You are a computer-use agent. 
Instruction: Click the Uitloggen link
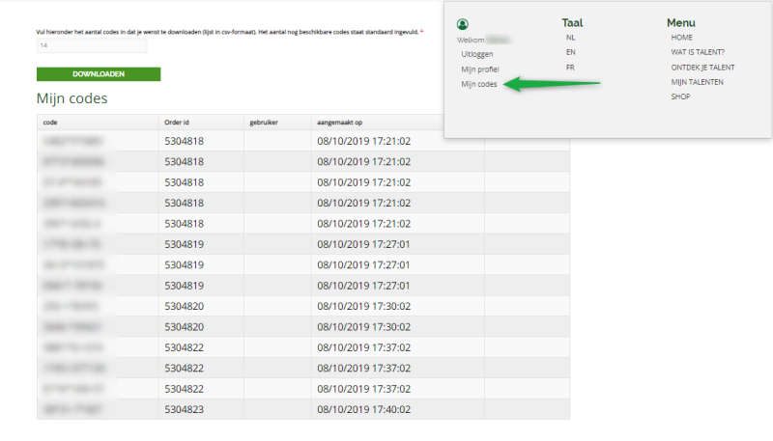coord(477,54)
